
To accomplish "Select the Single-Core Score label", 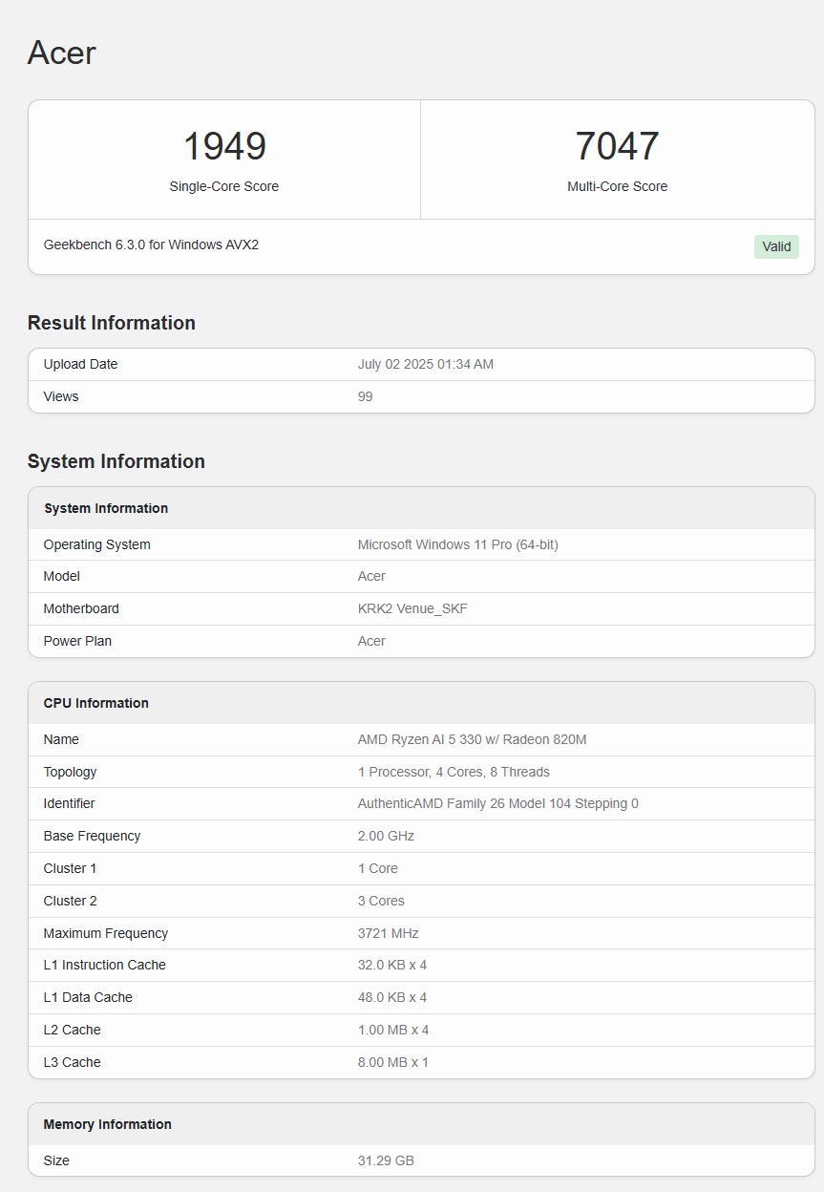I will [224, 186].
